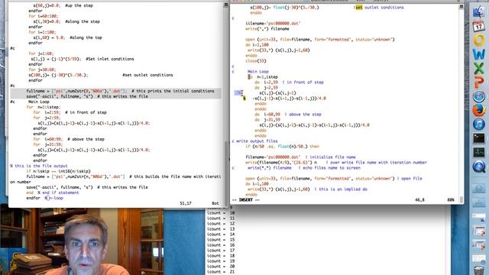Open Safari from the dock
Viewport: 489px width, 275px height.
coord(479,96)
